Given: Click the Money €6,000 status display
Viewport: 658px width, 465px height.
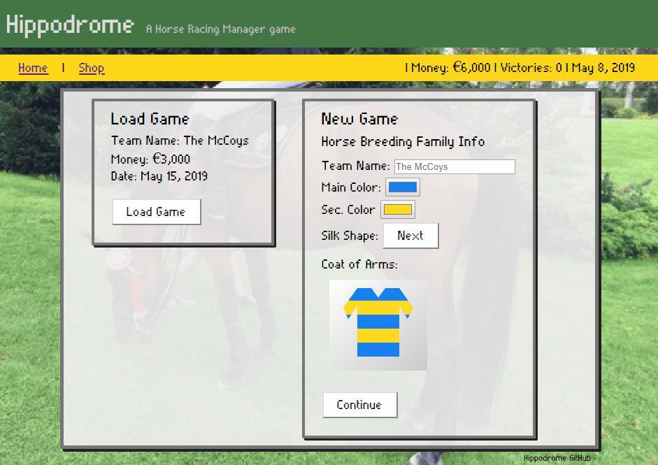Looking at the screenshot, I should tap(450, 68).
